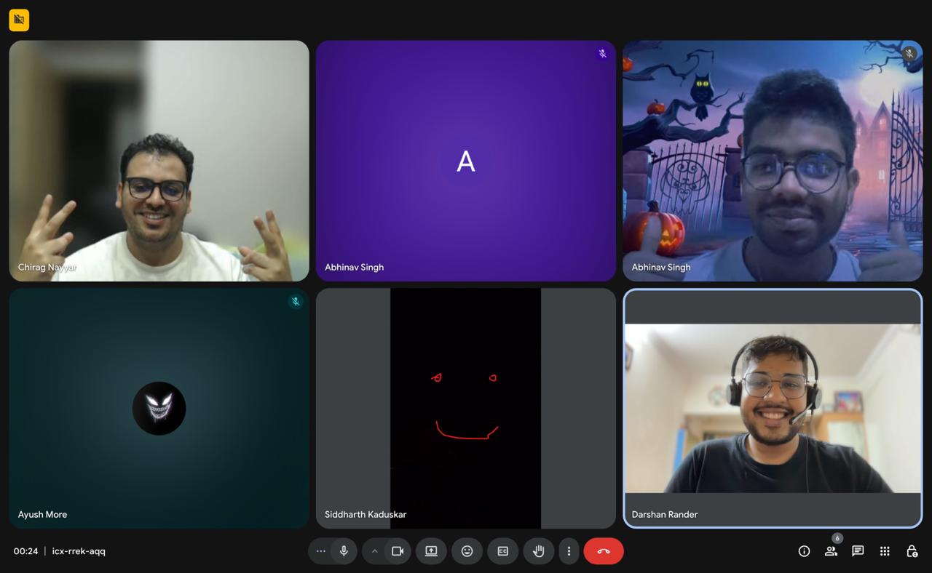Click the yellow app icon at top left
Viewport: 932px width, 573px height.
[x=18, y=20]
